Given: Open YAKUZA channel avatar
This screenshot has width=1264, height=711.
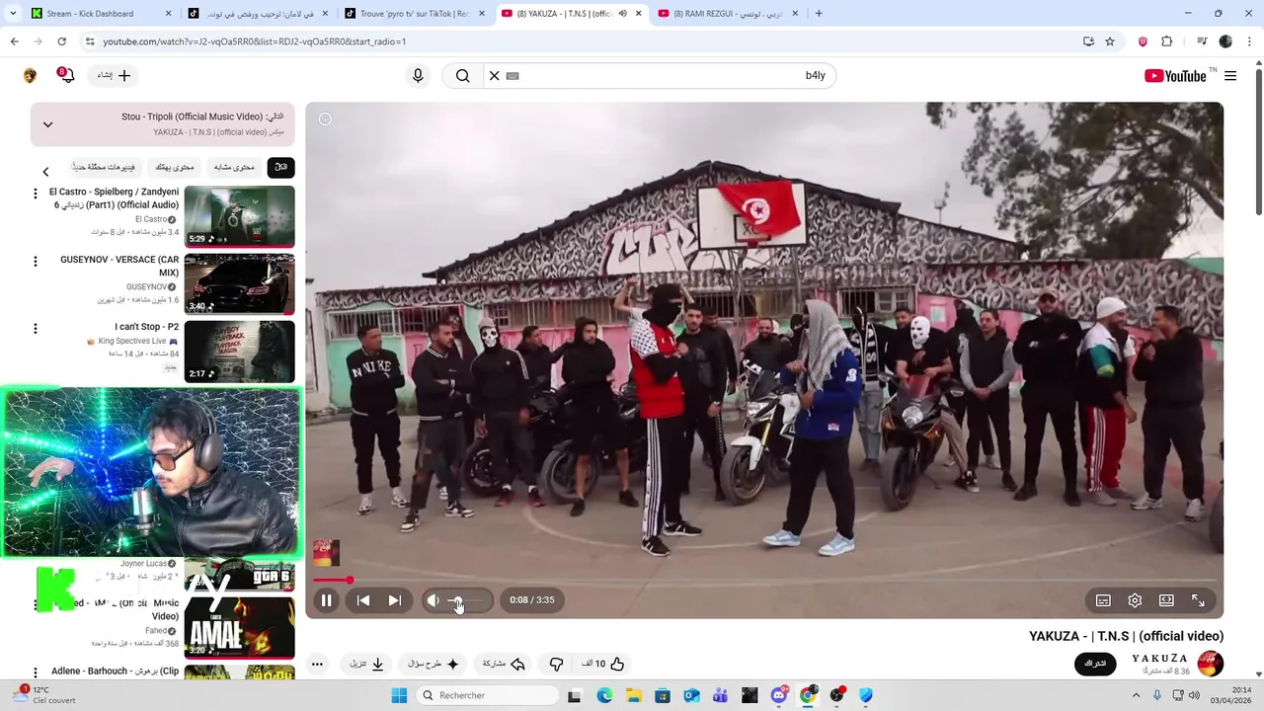Looking at the screenshot, I should tap(1210, 664).
